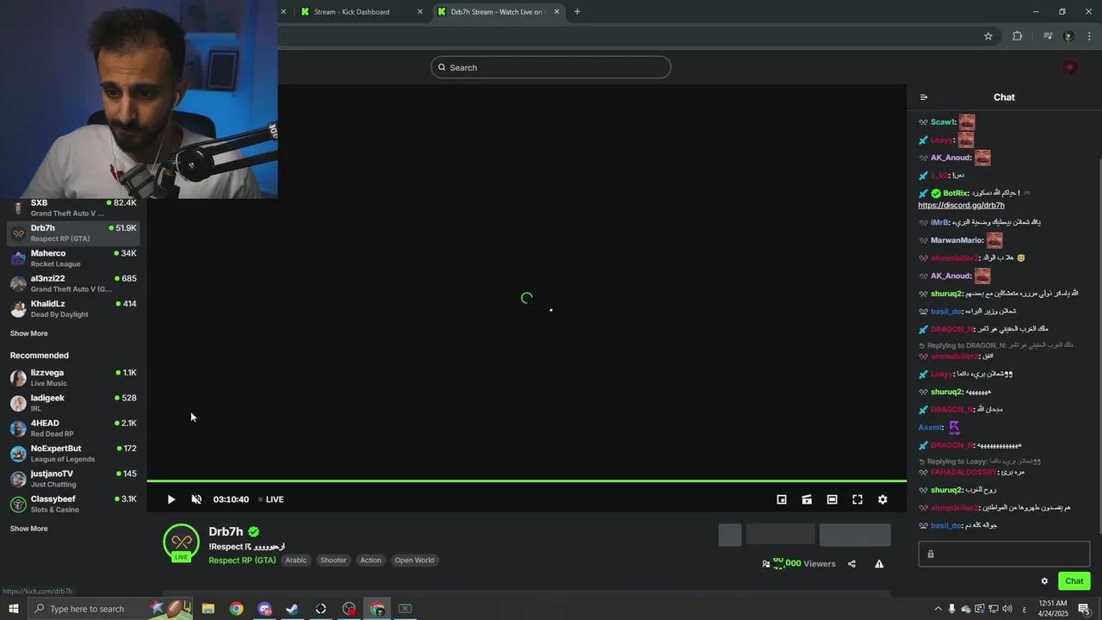This screenshot has height=620, width=1102.
Task: Open a new browser tab
Action: pos(577,12)
